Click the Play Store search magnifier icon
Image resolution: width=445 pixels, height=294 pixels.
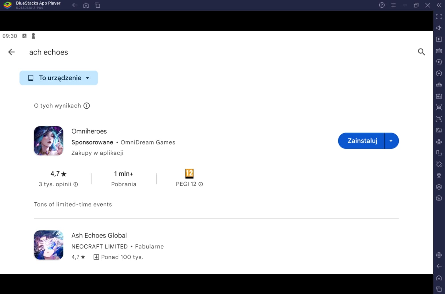tap(421, 52)
